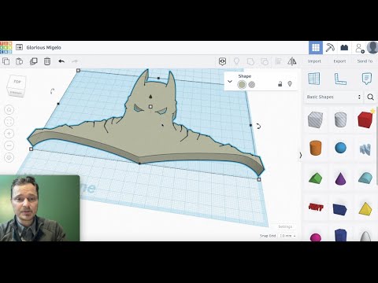
Task: Click the Send To button
Action: pyautogui.click(x=365, y=61)
